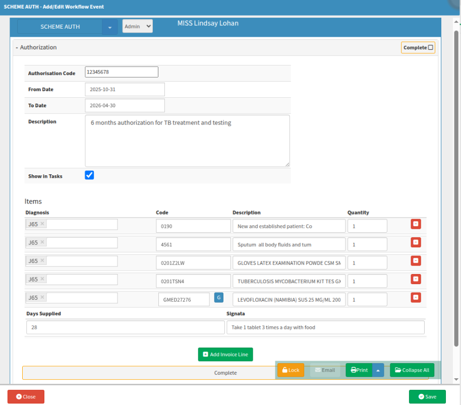Remove the item row with code 0190

tap(416, 224)
